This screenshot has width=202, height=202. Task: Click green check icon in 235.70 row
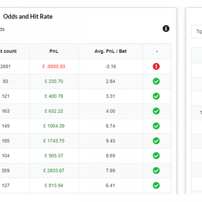[156, 81]
